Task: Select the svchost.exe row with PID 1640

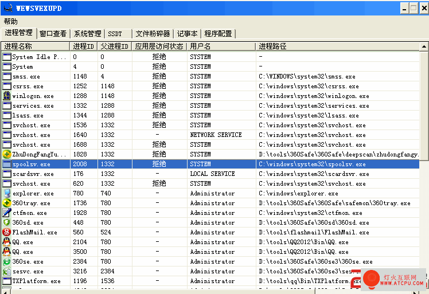Action: coord(210,135)
